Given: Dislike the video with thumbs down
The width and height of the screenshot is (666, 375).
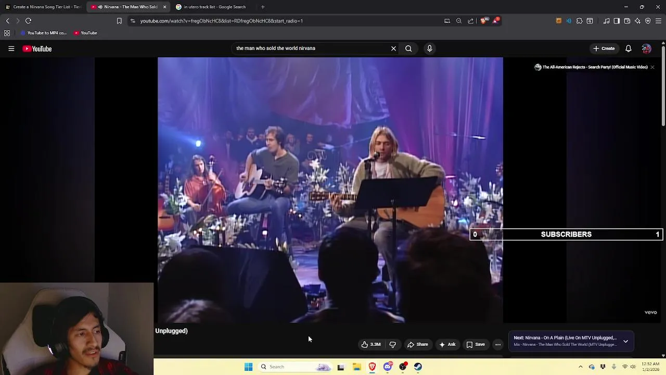Looking at the screenshot, I should tap(393, 344).
